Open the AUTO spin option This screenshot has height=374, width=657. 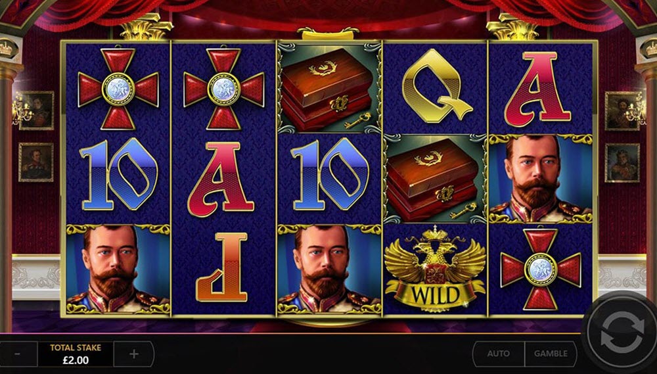(498, 354)
